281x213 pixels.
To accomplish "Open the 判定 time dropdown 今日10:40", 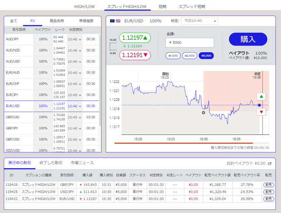I will [x=199, y=21].
